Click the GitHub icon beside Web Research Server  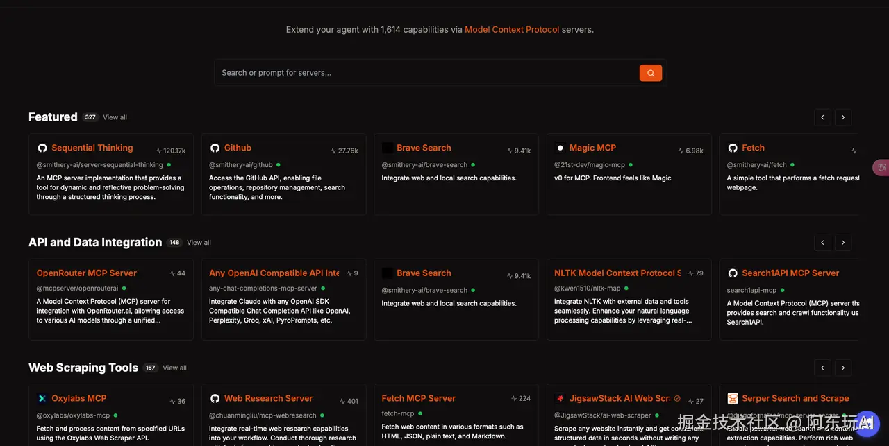pyautogui.click(x=215, y=398)
